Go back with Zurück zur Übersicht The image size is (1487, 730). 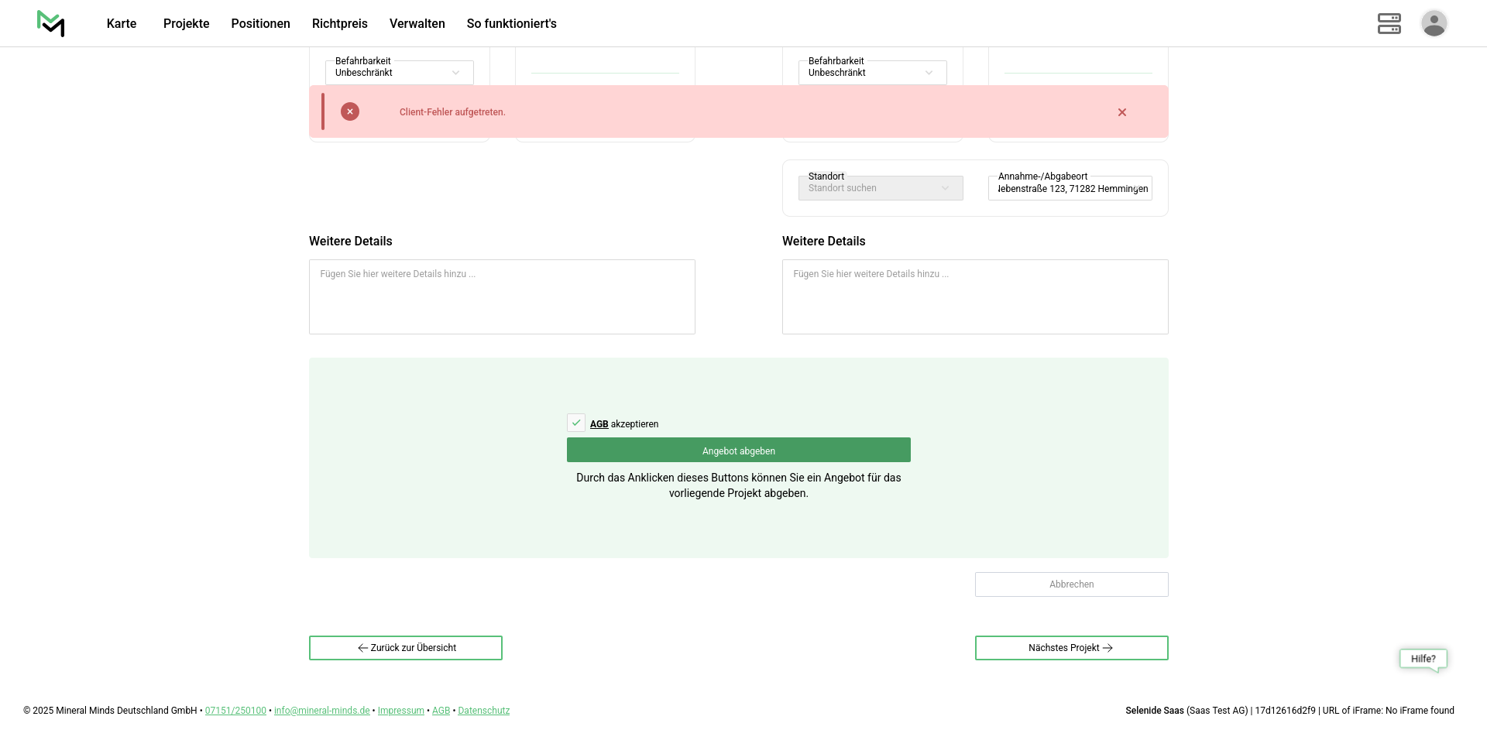pos(406,648)
